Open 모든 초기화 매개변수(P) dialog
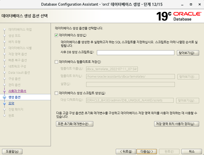The height and width of the screenshot is (155, 204). pyautogui.click(x=75, y=124)
